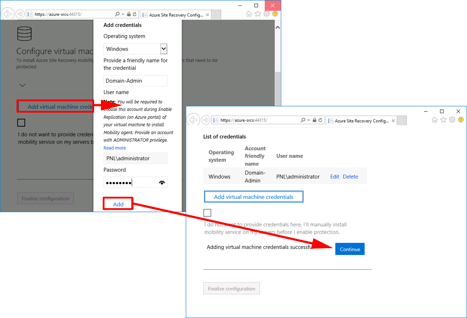The width and height of the screenshot is (467, 318).
Task: Click Add virtual machine credentials in left window
Action: [x=55, y=107]
